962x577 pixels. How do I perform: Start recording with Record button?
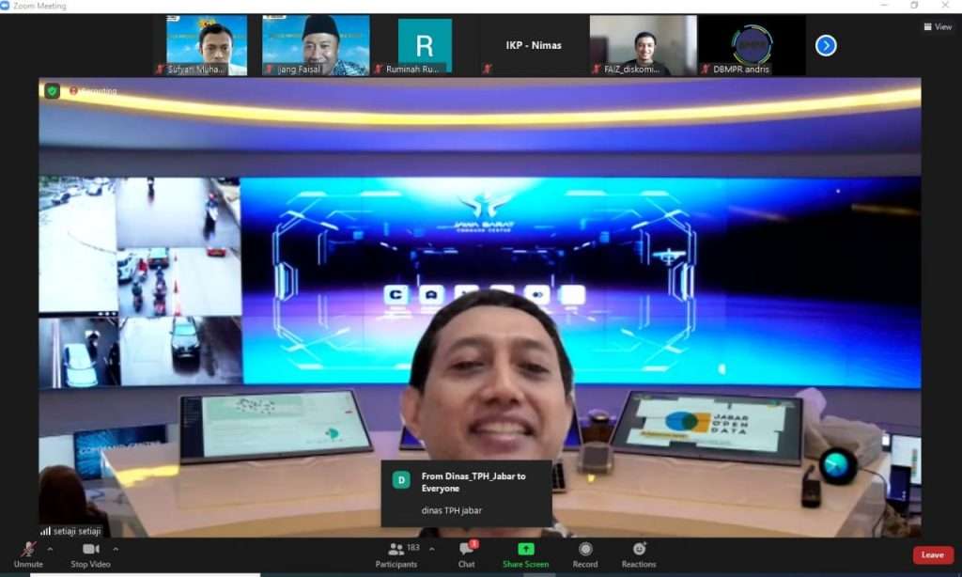coord(585,552)
